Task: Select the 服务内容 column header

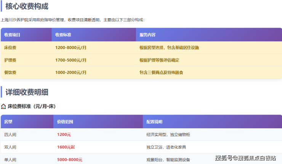Action: point(147,35)
